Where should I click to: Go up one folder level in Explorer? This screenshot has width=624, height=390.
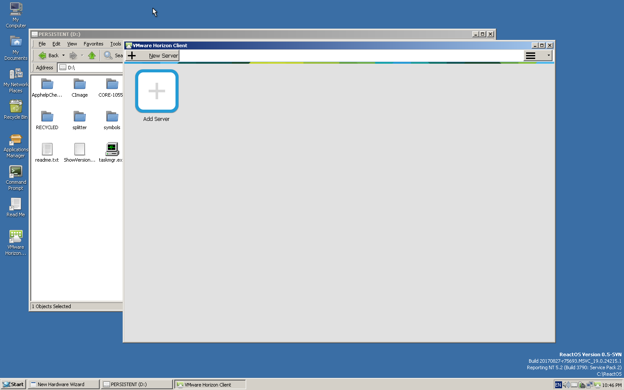92,55
